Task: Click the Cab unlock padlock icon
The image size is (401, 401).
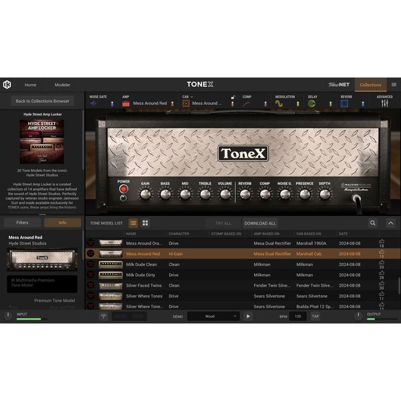Action: [x=233, y=97]
